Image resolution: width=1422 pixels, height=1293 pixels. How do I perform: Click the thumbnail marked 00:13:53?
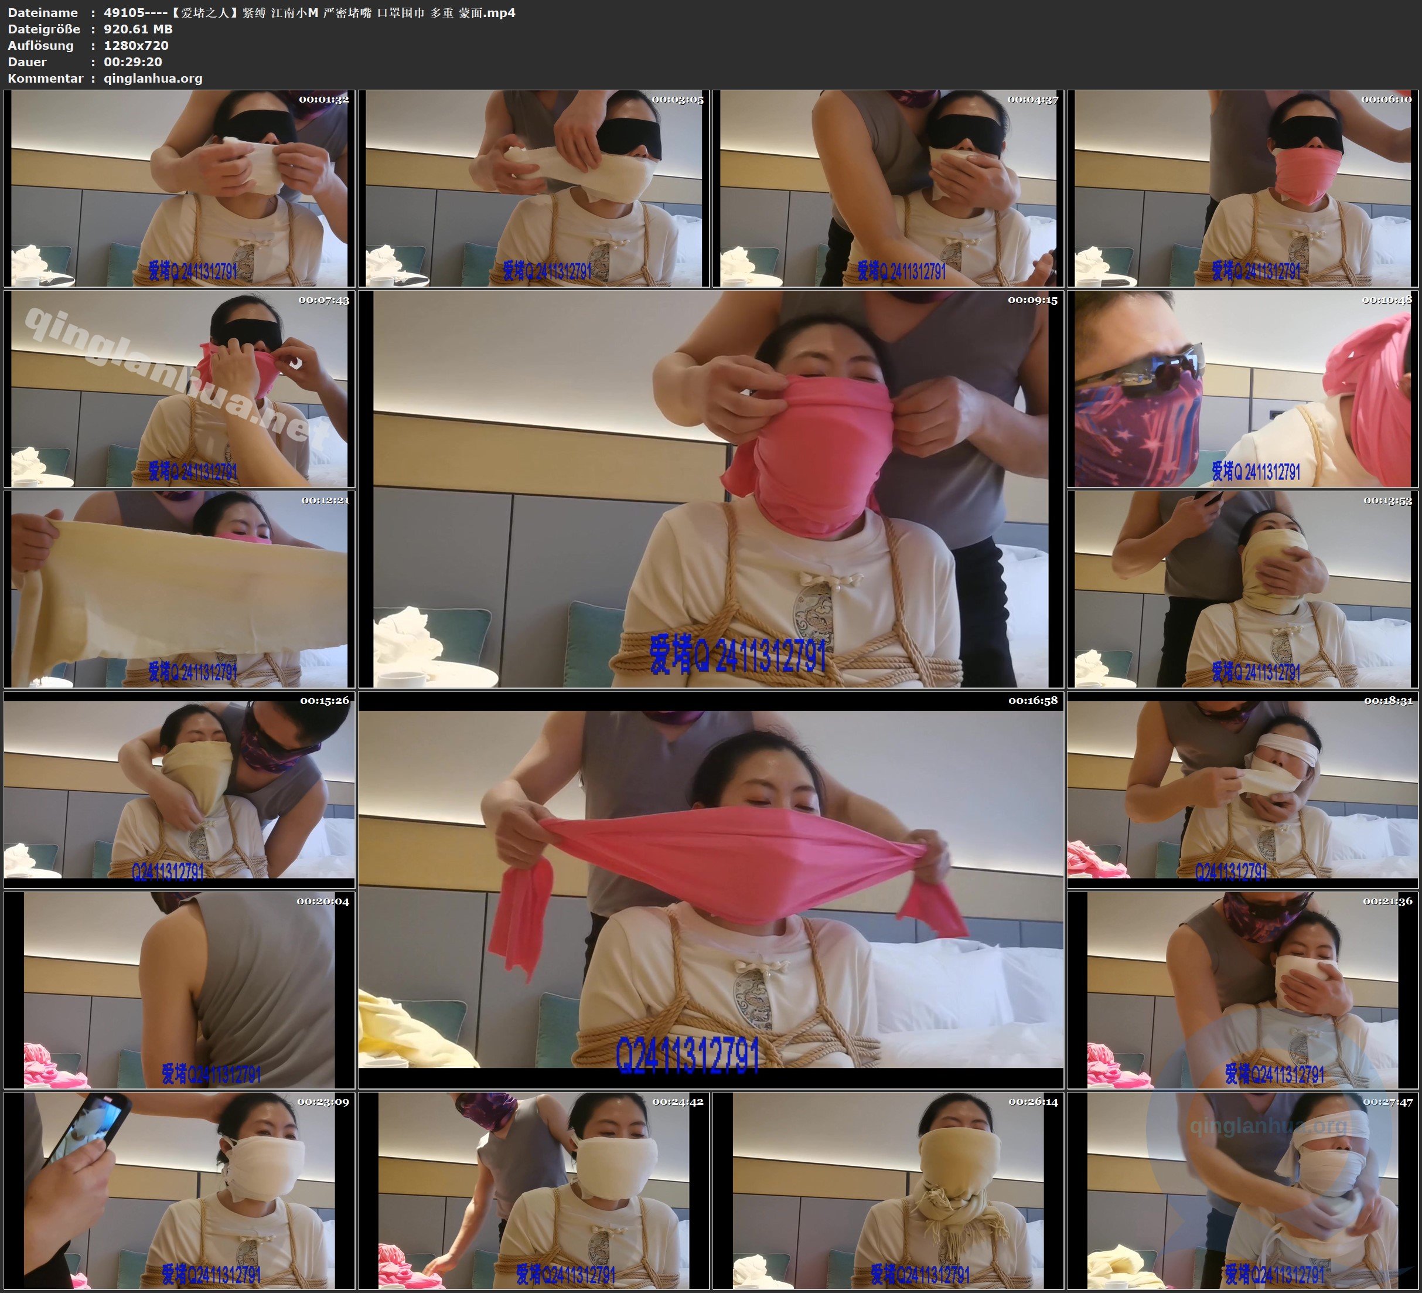[1242, 588]
